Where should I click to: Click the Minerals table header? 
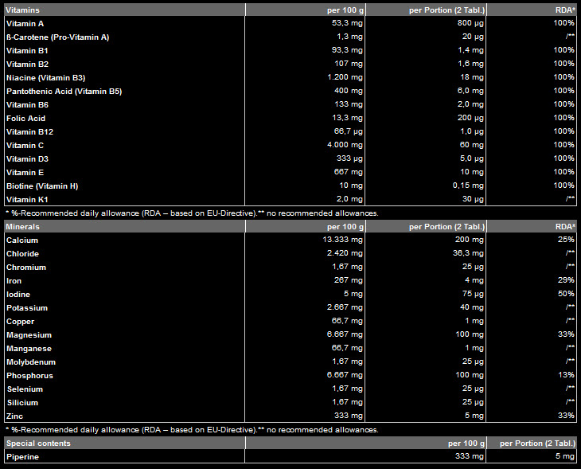tap(22, 226)
